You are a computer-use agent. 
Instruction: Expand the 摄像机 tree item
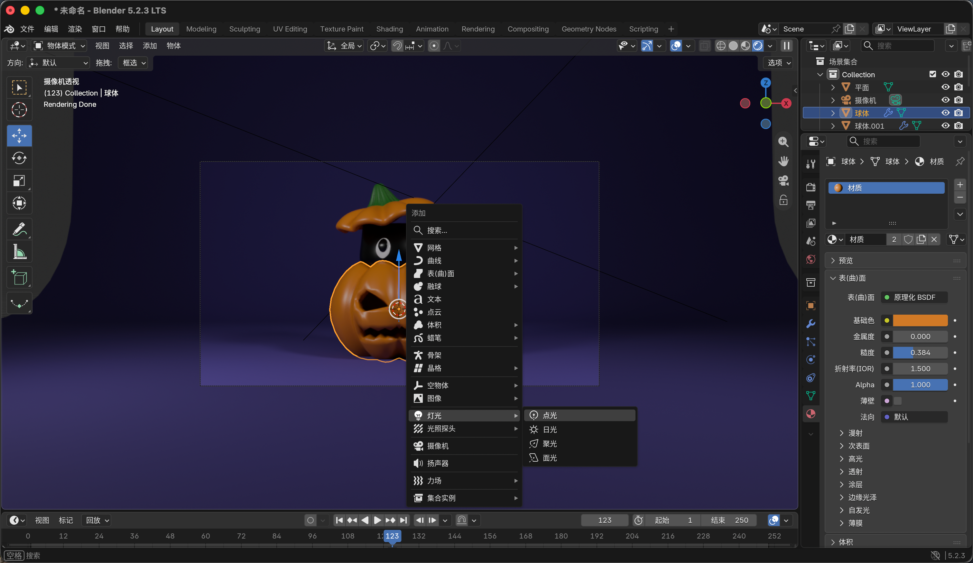click(x=833, y=100)
